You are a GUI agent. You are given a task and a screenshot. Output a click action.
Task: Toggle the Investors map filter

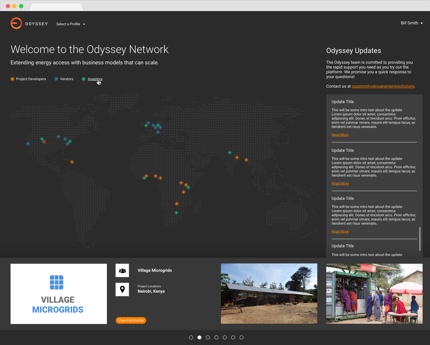coord(92,79)
